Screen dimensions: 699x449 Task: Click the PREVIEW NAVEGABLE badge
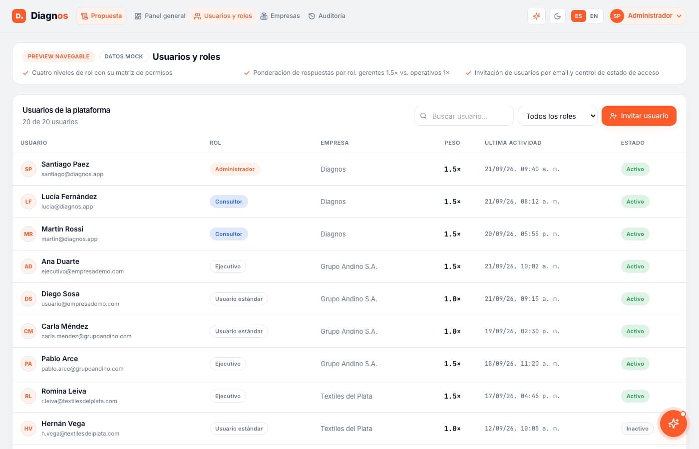pos(58,56)
